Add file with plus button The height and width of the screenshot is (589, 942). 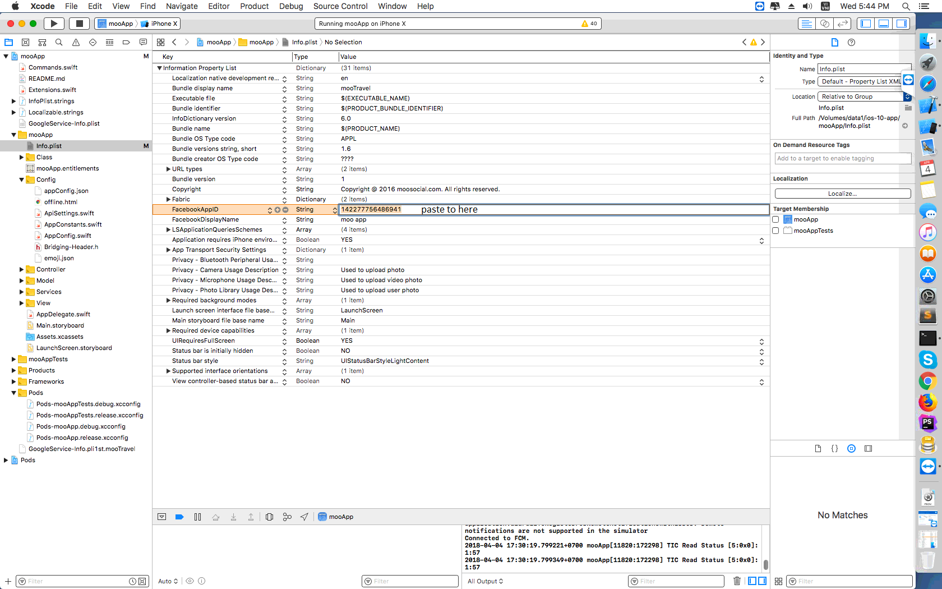8,581
